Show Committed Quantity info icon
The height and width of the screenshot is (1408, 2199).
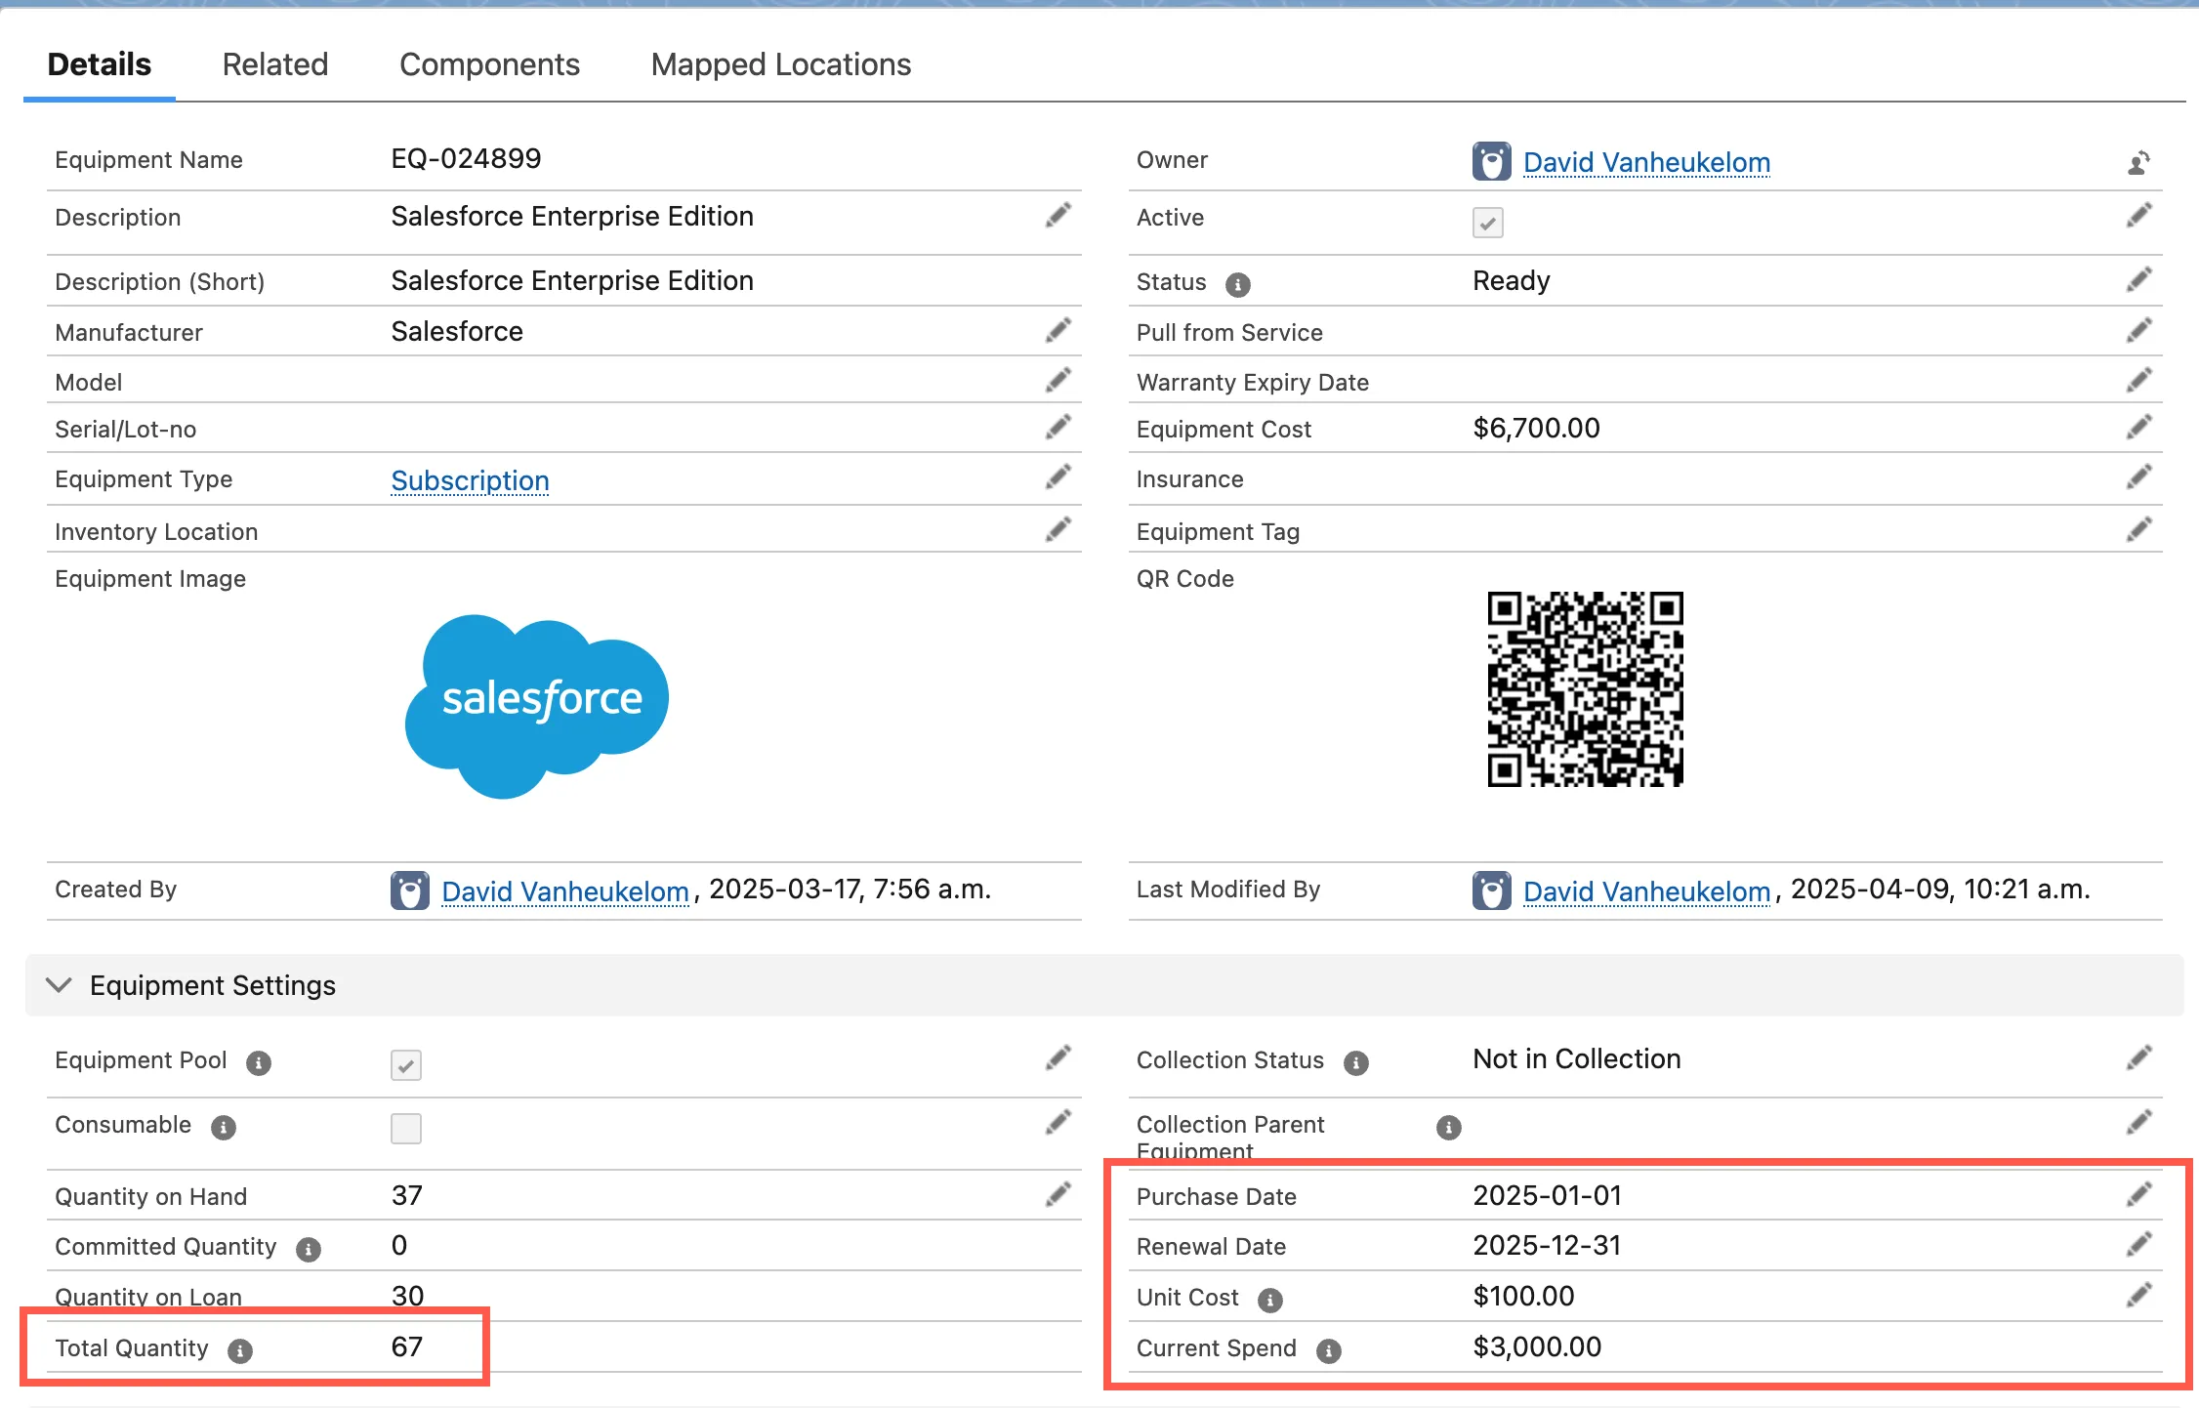(309, 1249)
